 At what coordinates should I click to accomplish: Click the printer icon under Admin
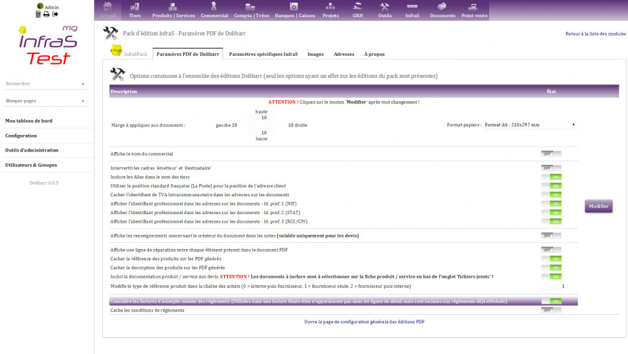point(46,14)
